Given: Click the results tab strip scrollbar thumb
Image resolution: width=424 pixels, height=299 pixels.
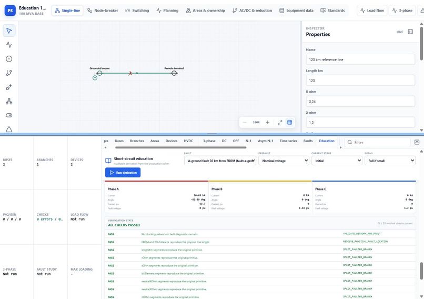Looking at the screenshot, I should pos(180,147).
